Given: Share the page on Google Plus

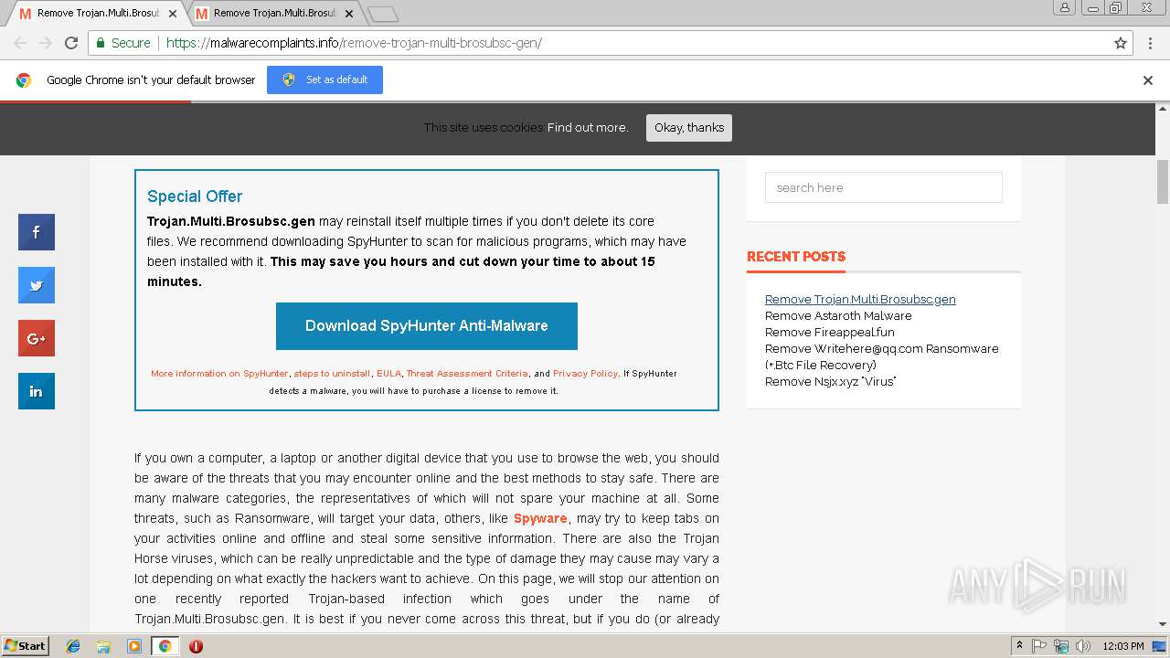Looking at the screenshot, I should (x=37, y=338).
